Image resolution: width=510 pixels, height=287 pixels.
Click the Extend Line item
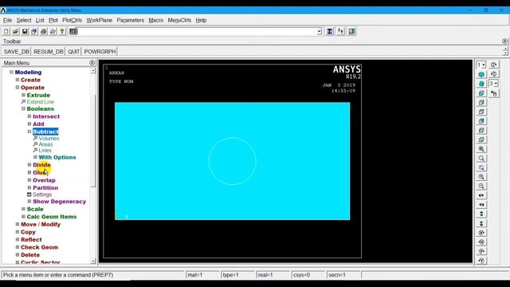point(41,102)
